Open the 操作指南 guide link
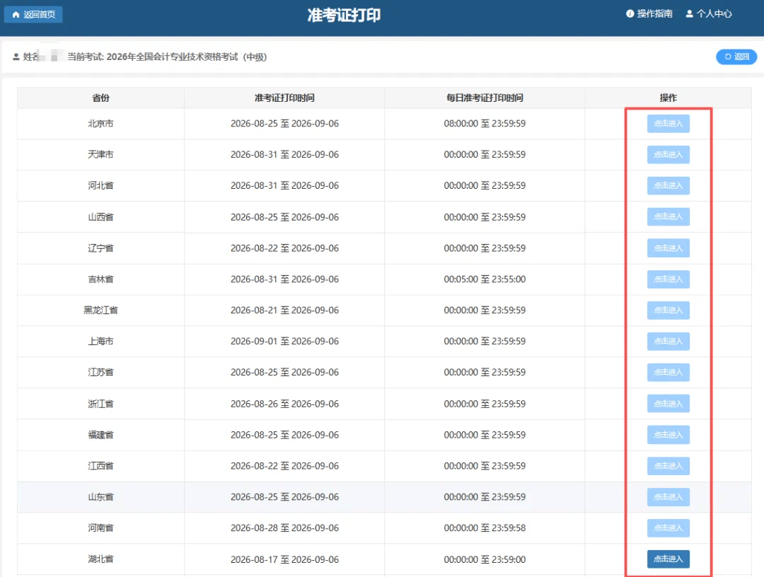764x577 pixels. [x=649, y=13]
